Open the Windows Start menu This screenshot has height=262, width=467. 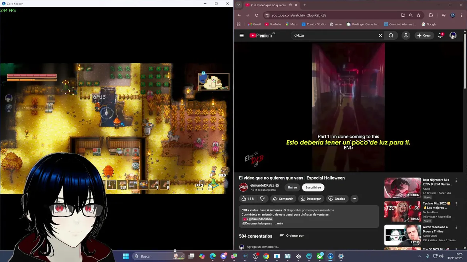point(126,256)
